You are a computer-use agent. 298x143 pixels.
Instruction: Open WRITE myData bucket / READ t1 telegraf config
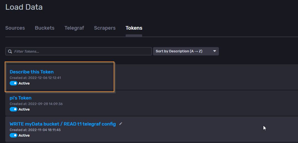63,124
